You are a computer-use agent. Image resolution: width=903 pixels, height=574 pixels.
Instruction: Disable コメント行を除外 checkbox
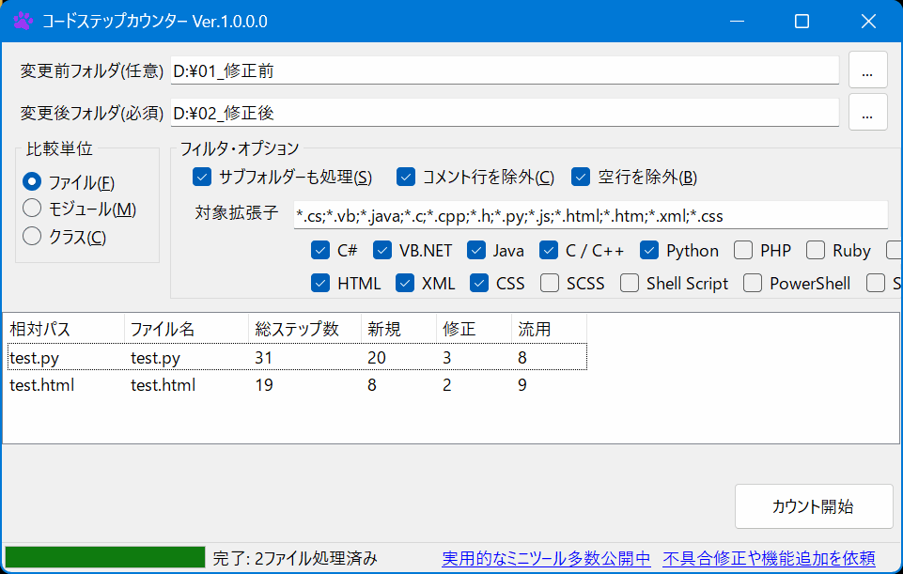click(x=406, y=177)
